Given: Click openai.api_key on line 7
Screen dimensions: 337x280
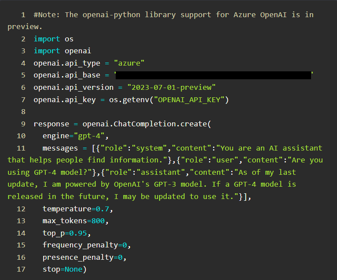Looking at the screenshot, I should [x=65, y=100].
